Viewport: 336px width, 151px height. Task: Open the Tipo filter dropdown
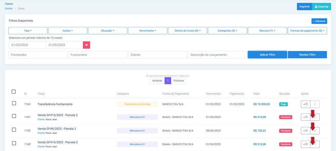(x=28, y=31)
